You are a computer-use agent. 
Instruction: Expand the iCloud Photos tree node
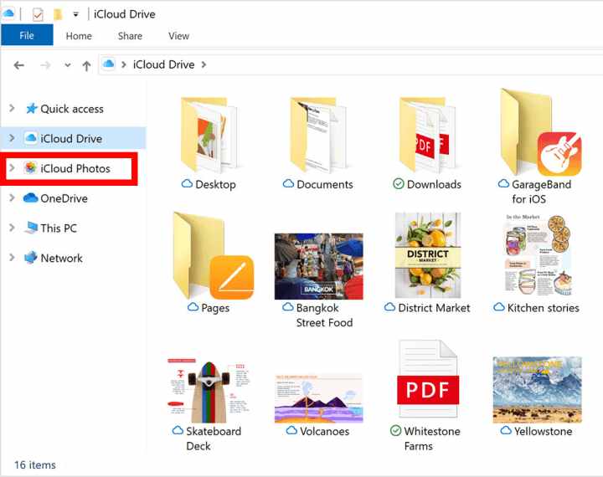tap(12, 168)
